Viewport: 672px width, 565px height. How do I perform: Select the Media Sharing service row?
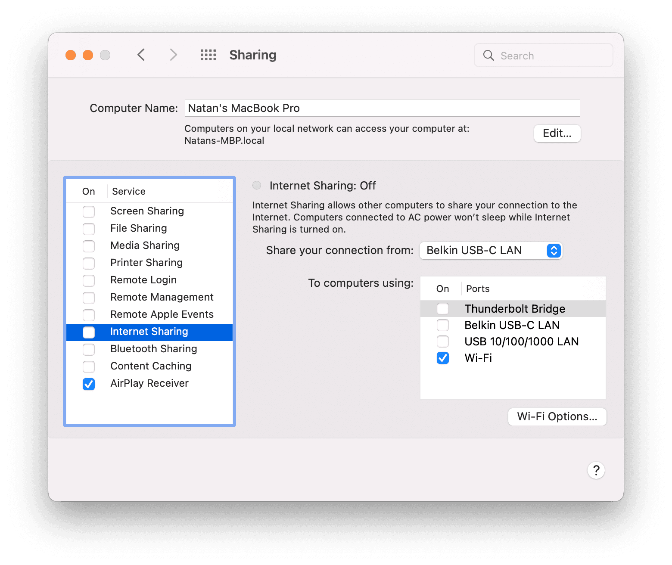click(x=149, y=245)
